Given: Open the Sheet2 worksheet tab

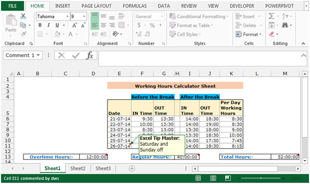Looking at the screenshot, I should [78, 168].
